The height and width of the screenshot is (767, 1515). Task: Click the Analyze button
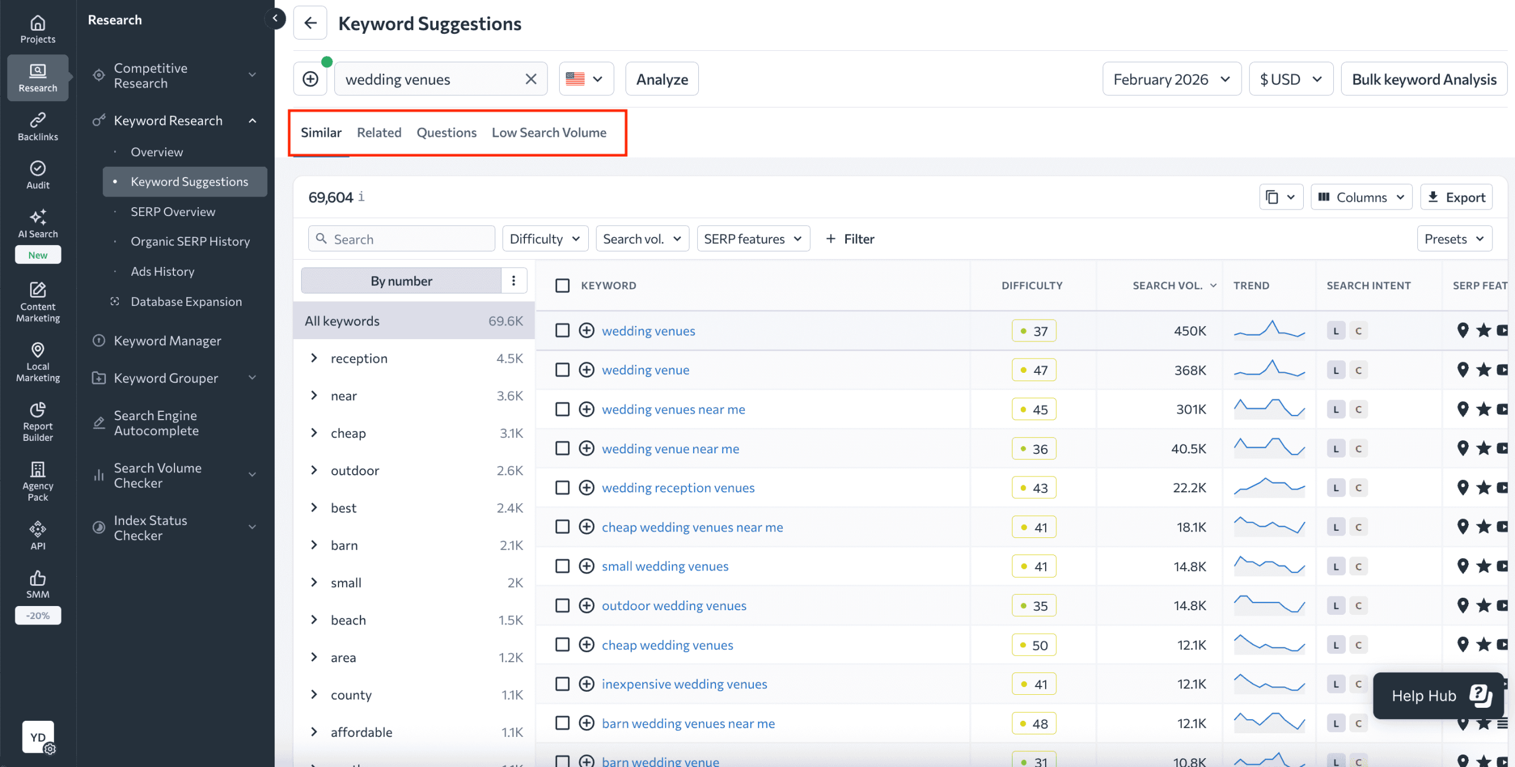662,78
